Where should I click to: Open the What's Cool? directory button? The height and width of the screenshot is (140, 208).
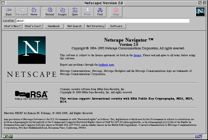coord(33,26)
